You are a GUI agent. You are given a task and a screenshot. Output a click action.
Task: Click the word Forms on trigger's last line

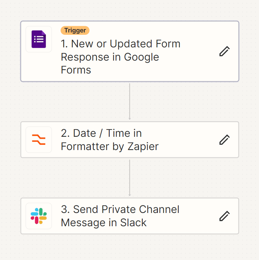(x=76, y=70)
